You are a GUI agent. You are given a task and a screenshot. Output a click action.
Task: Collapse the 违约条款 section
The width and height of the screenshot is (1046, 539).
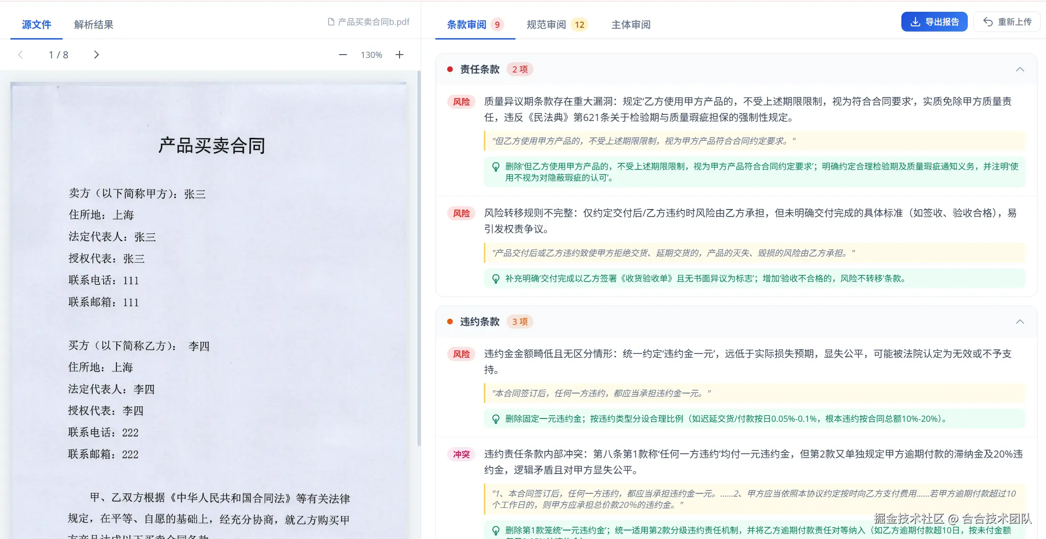(x=1020, y=322)
